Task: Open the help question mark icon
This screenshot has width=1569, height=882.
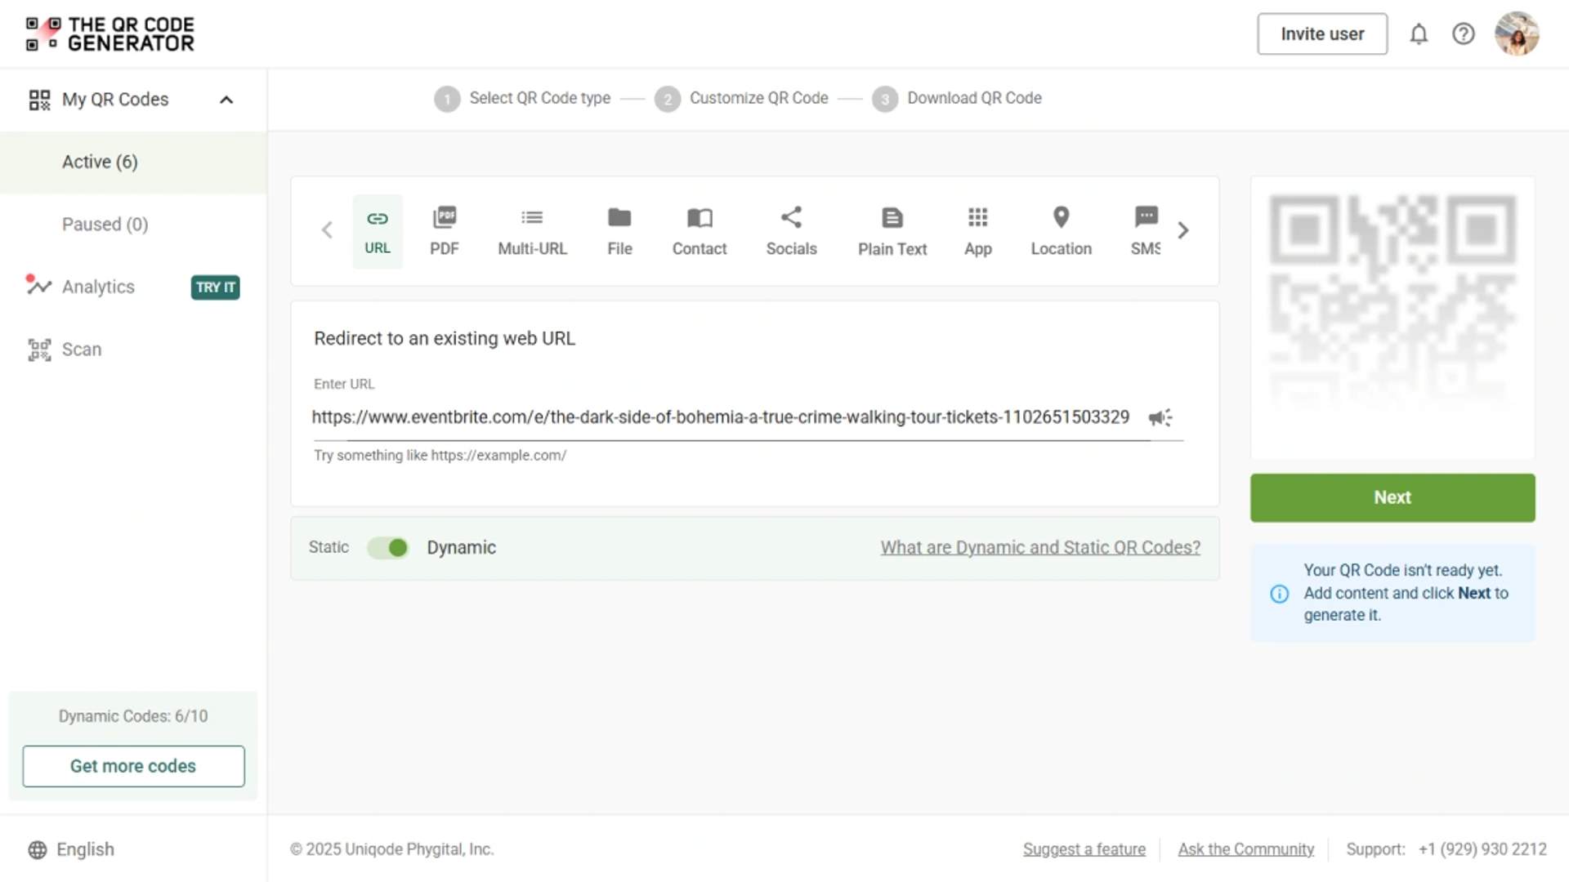Action: pos(1463,34)
